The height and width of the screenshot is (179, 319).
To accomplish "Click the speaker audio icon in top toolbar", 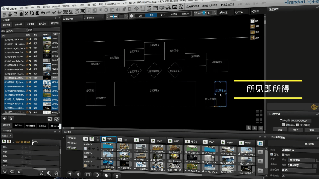I will pos(118,9).
